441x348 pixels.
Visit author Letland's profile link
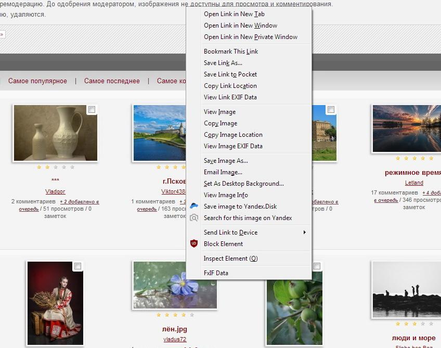point(414,183)
